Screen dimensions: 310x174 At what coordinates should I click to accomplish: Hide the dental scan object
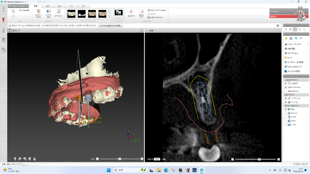[x=285, y=87]
